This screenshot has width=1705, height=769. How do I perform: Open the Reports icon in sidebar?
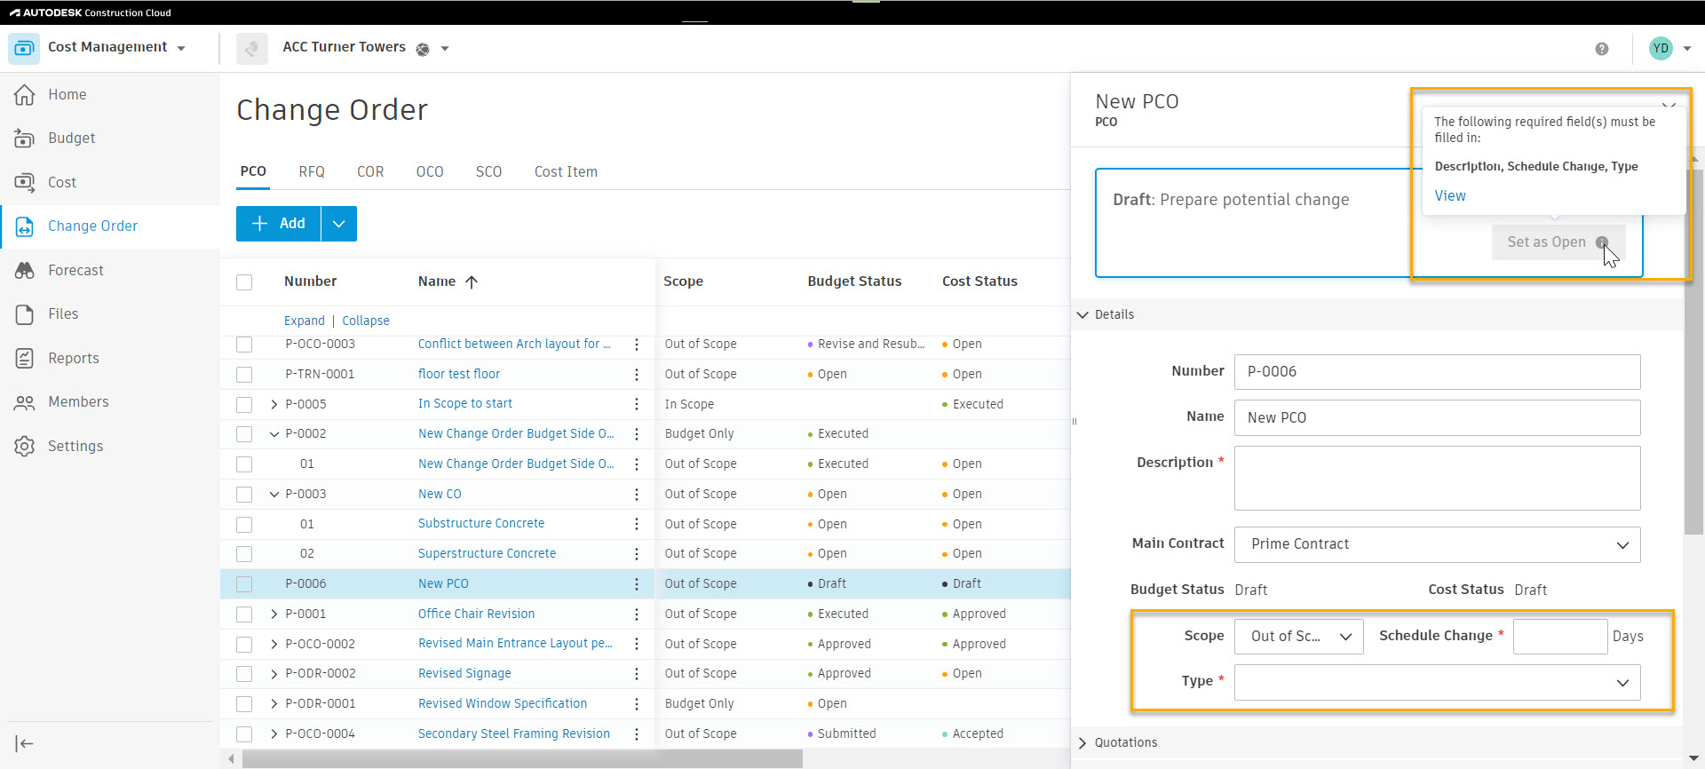point(25,358)
